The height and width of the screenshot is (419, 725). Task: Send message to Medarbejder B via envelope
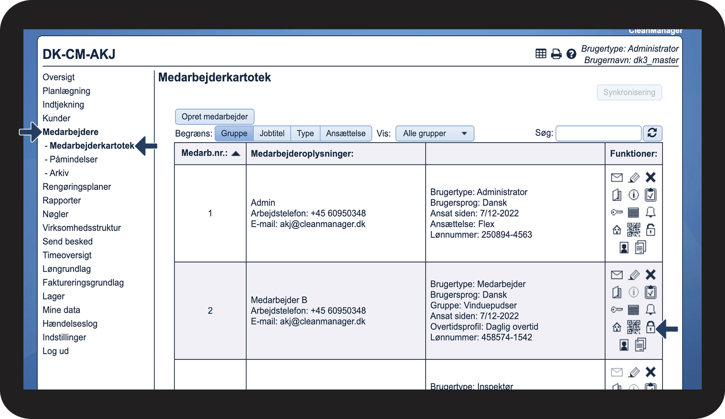pos(617,275)
